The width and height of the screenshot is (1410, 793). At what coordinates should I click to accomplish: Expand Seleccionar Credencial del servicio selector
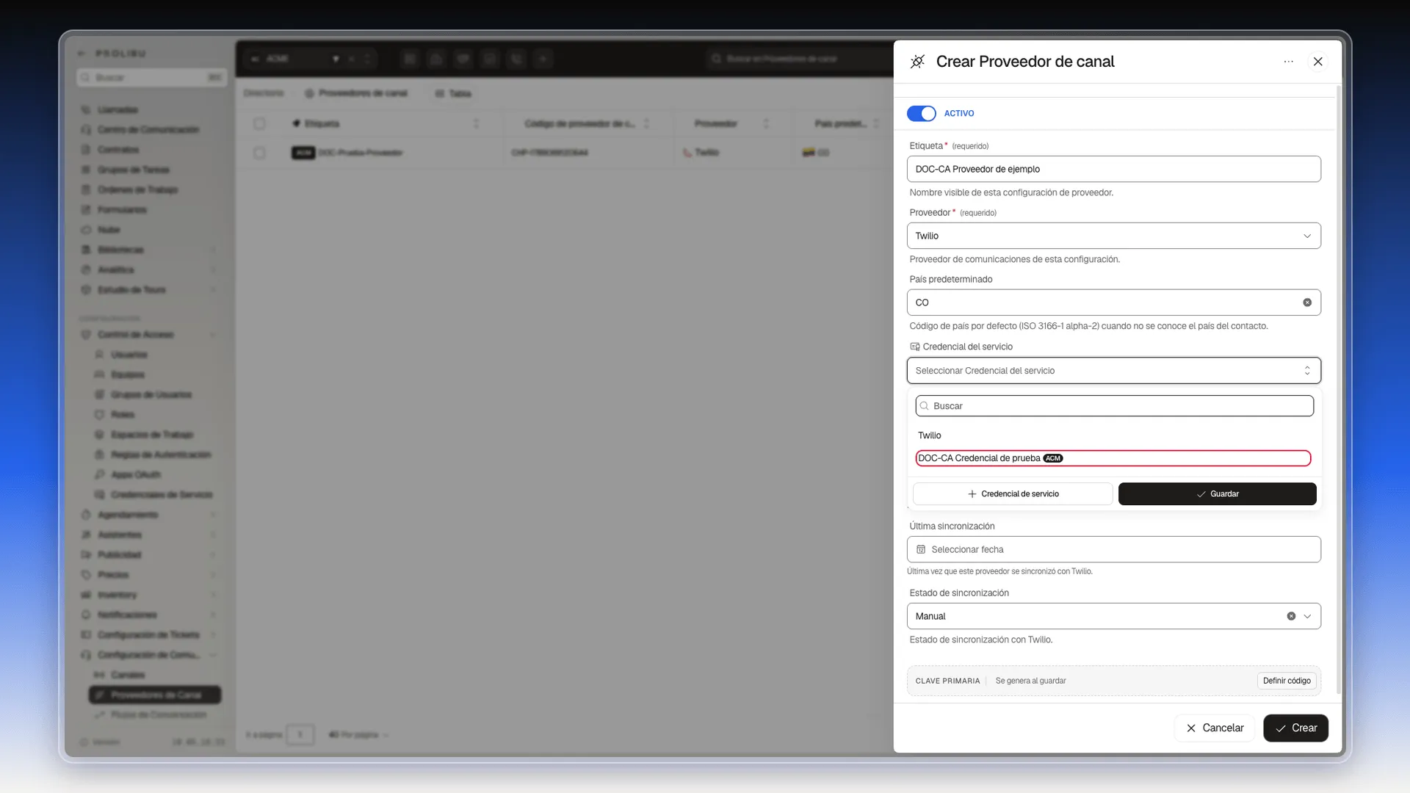(x=1113, y=371)
